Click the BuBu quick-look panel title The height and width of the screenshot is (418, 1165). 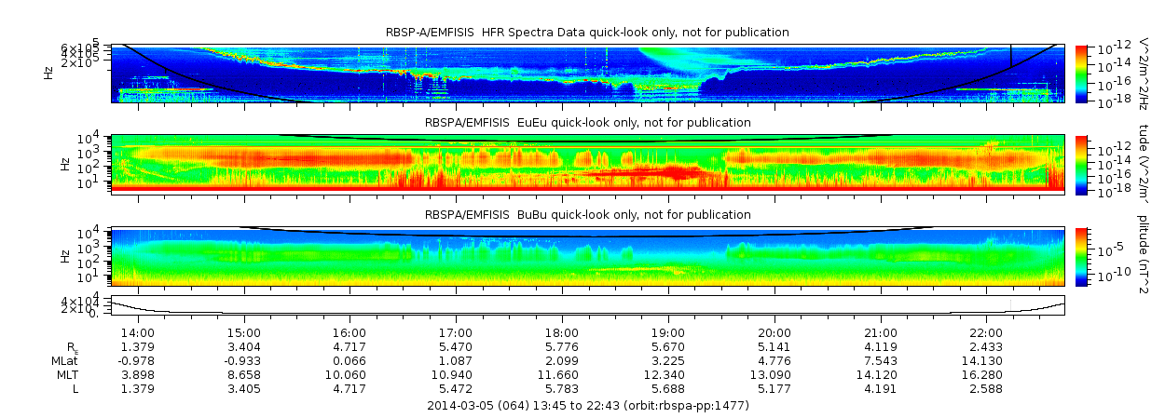[587, 214]
